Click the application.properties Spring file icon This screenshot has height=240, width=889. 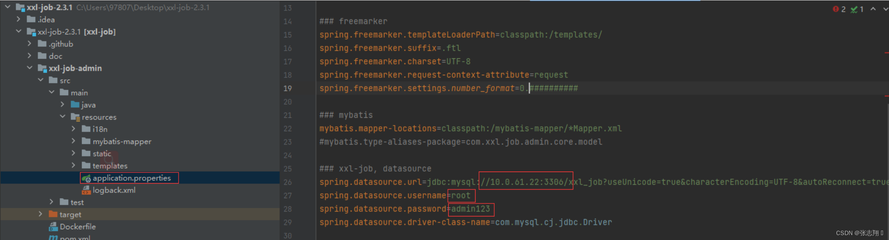click(x=87, y=178)
